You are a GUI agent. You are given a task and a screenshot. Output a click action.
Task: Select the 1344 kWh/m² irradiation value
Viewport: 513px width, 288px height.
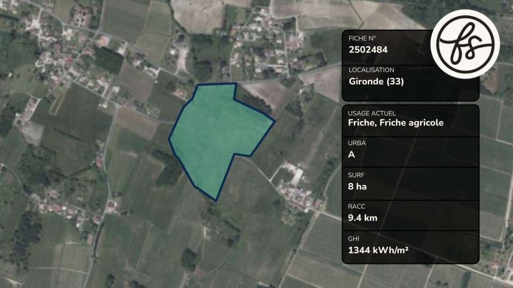click(x=378, y=251)
